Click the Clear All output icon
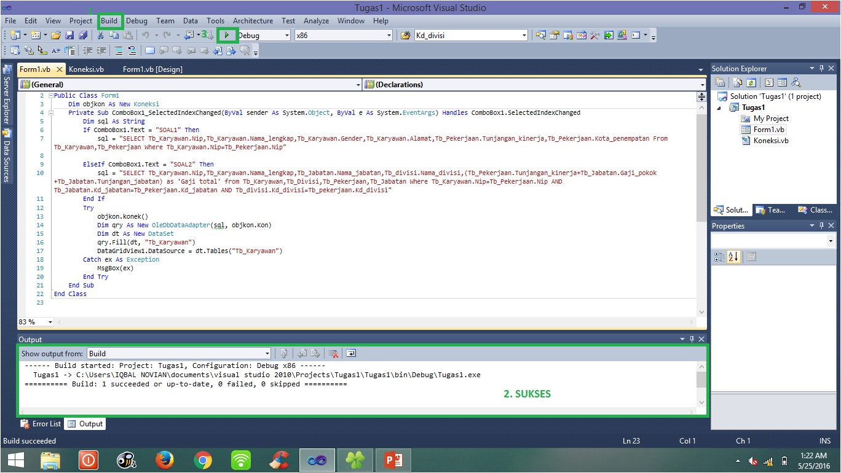Image resolution: width=841 pixels, height=473 pixels. 333,353
